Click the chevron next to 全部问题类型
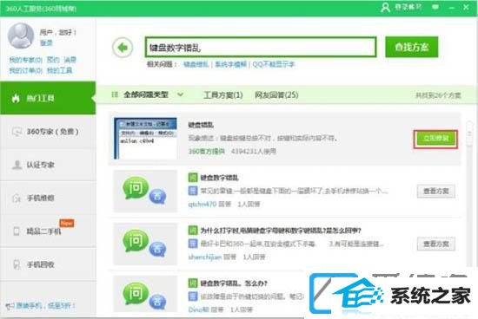 (180, 94)
